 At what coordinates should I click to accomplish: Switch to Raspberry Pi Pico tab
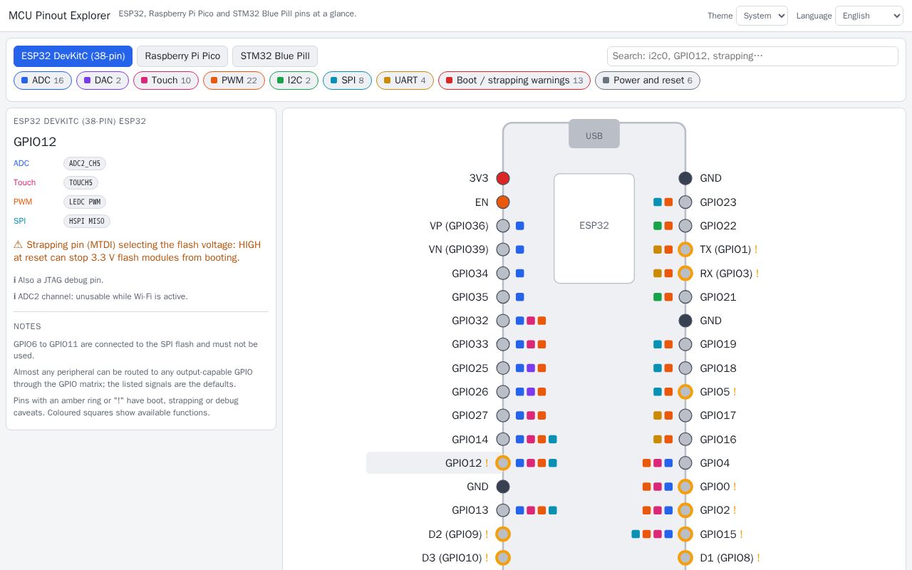click(x=182, y=56)
